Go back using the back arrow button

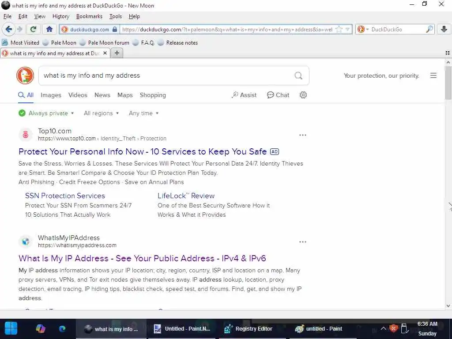coord(8,29)
